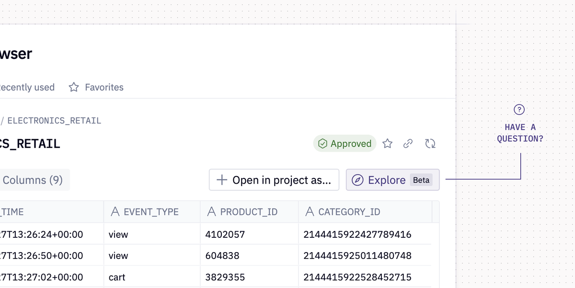This screenshot has height=288, width=575.
Task: Refresh table using the circular arrows icon
Action: coord(430,144)
